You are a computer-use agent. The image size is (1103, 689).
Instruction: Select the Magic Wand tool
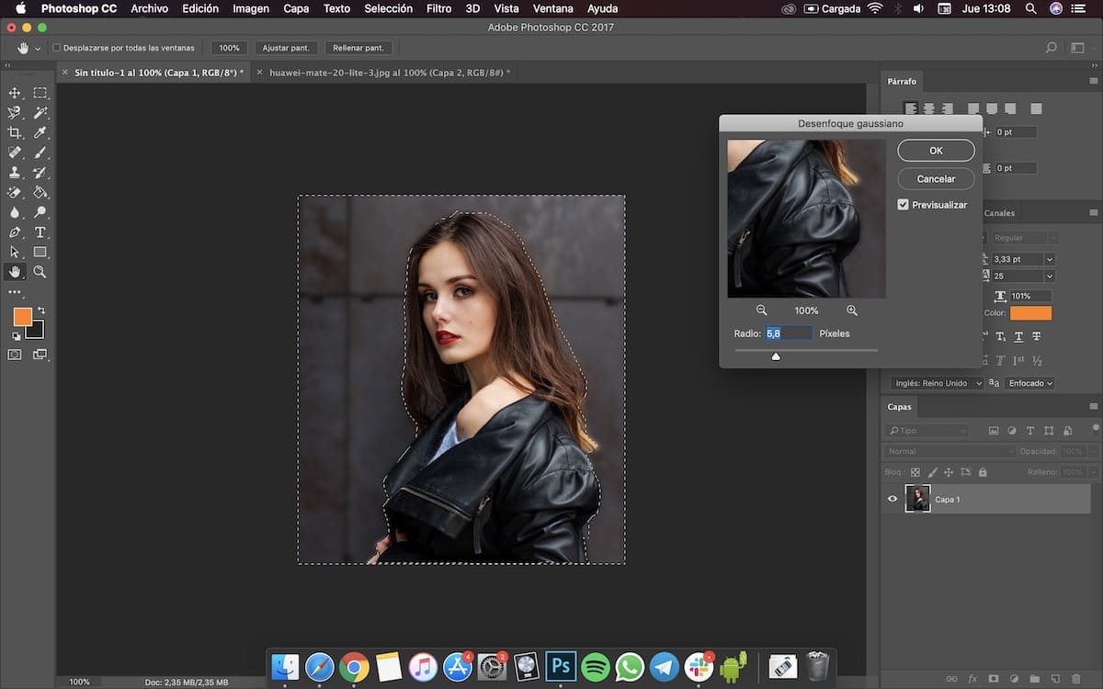(40, 113)
